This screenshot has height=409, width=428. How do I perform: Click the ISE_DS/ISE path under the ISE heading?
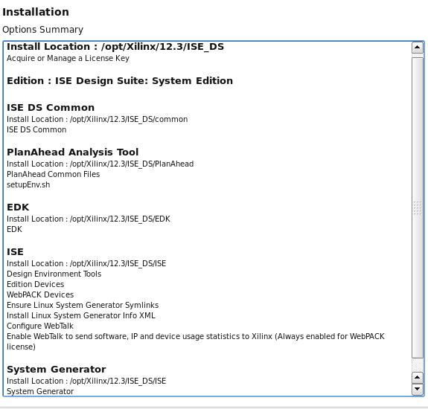[x=86, y=264]
